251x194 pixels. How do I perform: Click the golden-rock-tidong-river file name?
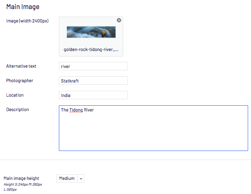[x=91, y=50]
